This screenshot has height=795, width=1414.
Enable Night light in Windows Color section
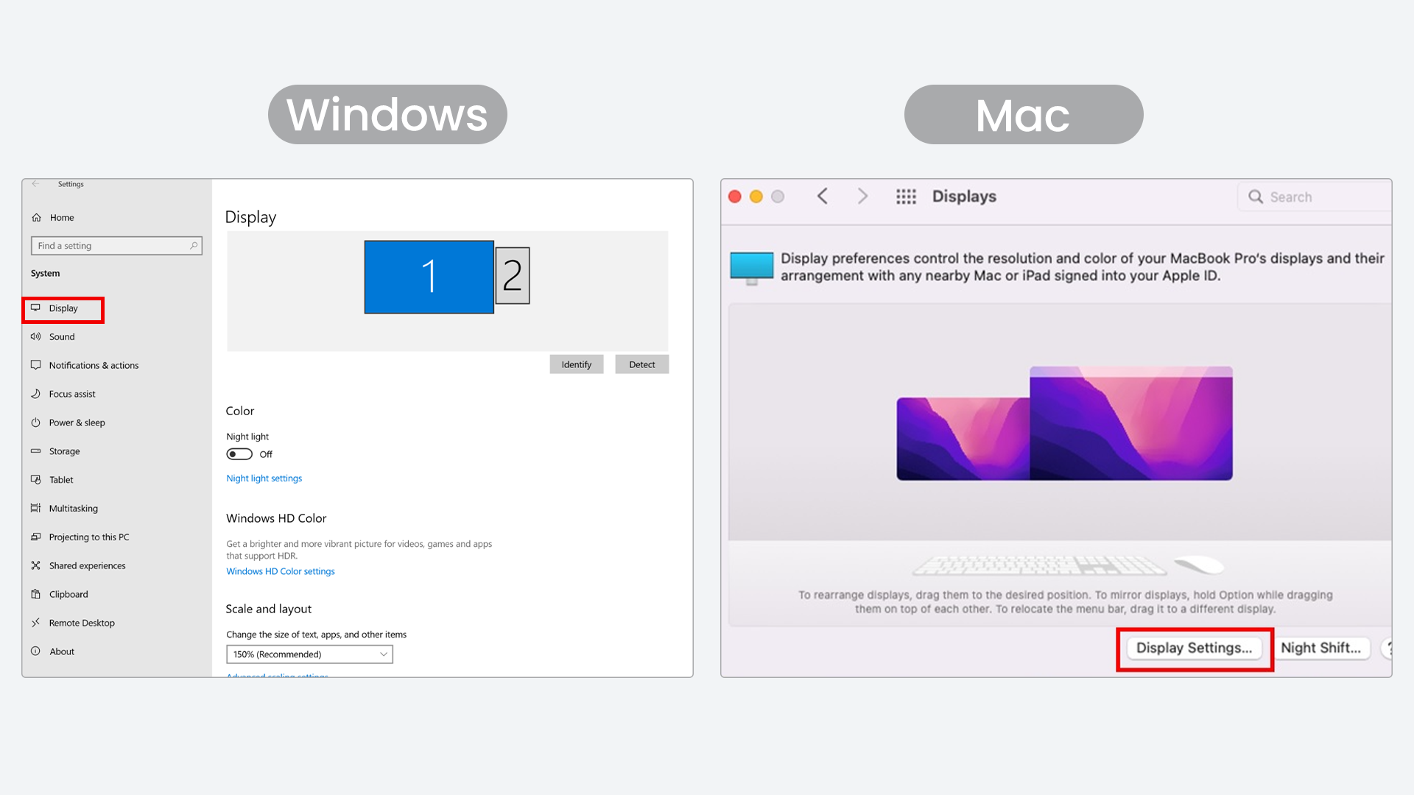(x=239, y=454)
